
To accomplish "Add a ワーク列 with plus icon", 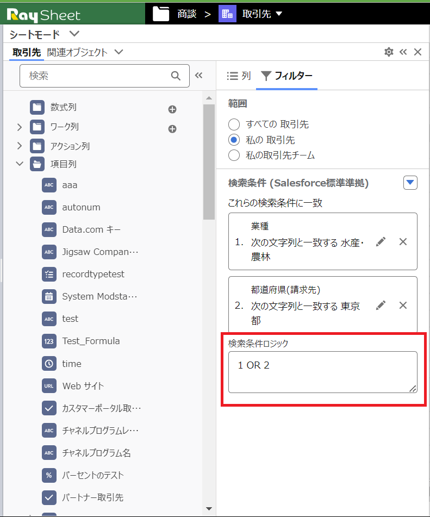I will point(172,129).
